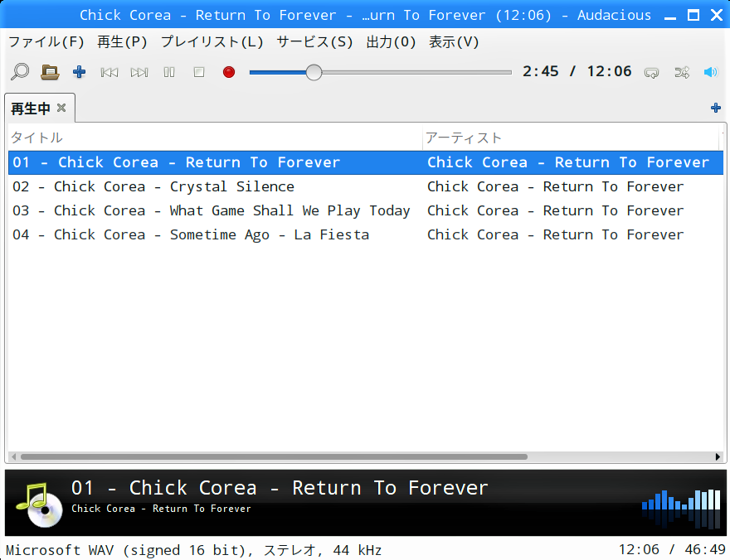Select track 04 Sometime Ago - La Fiesta

point(366,234)
